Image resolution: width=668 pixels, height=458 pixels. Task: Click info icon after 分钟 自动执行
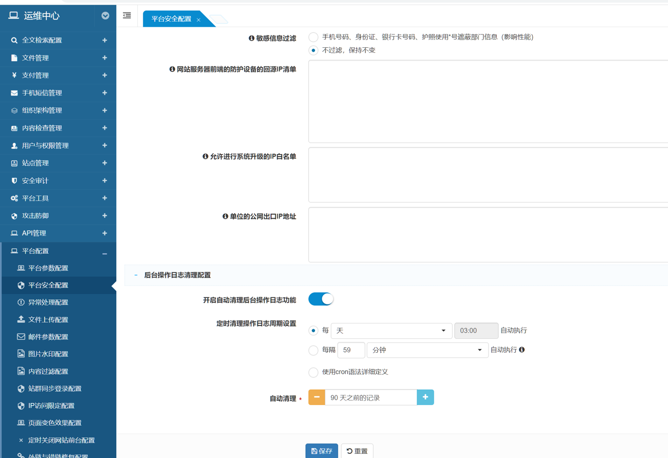(x=522, y=350)
